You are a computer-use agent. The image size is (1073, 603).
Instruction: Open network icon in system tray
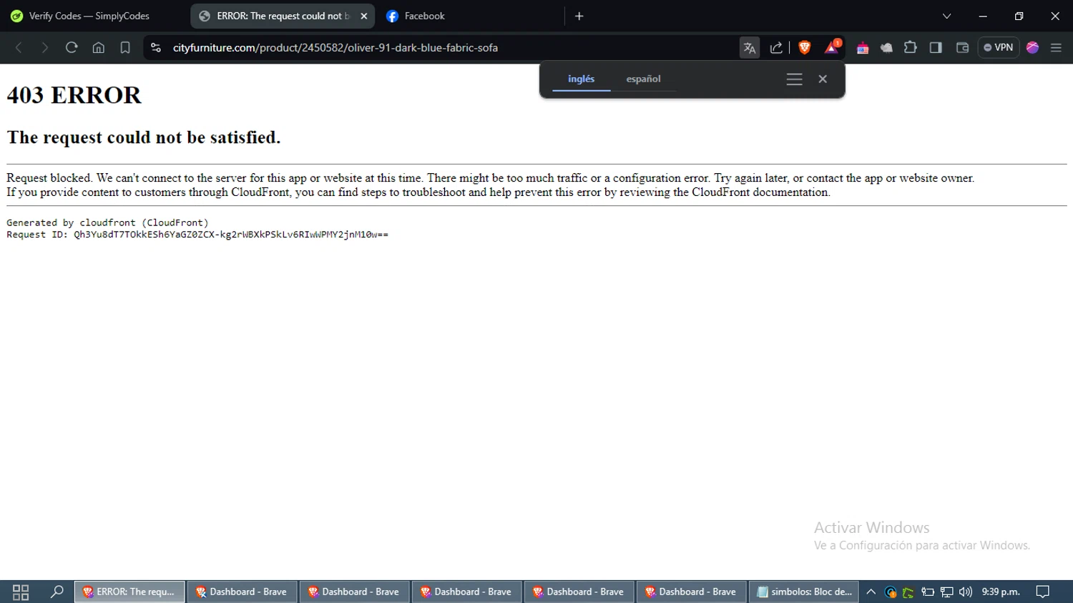pos(946,592)
